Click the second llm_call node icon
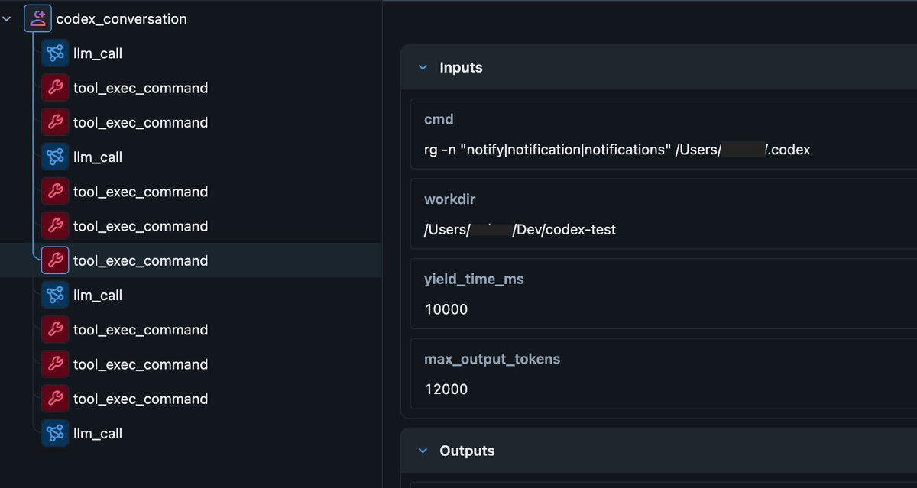 pos(55,157)
